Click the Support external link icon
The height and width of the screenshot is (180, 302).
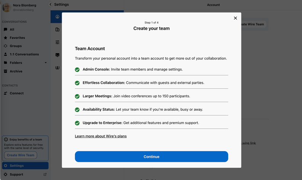tap(45, 174)
